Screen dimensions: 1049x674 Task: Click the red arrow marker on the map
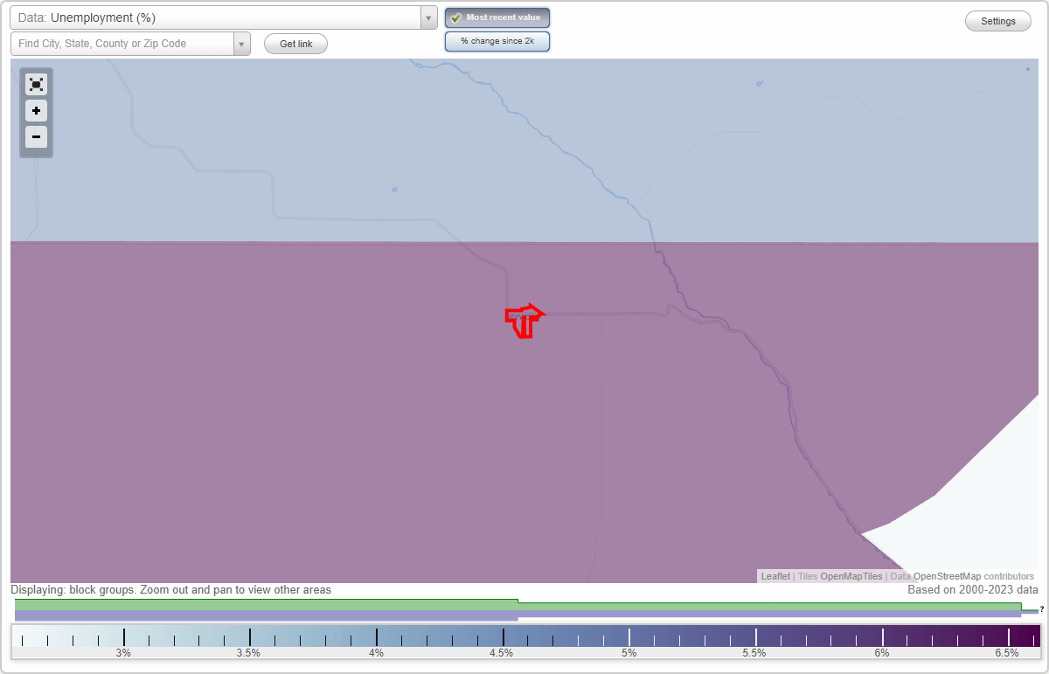(x=524, y=321)
